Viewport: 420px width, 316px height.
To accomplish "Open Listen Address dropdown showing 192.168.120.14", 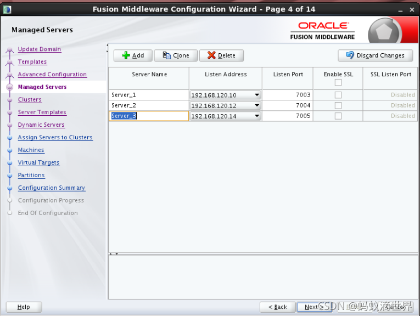I will (x=257, y=116).
